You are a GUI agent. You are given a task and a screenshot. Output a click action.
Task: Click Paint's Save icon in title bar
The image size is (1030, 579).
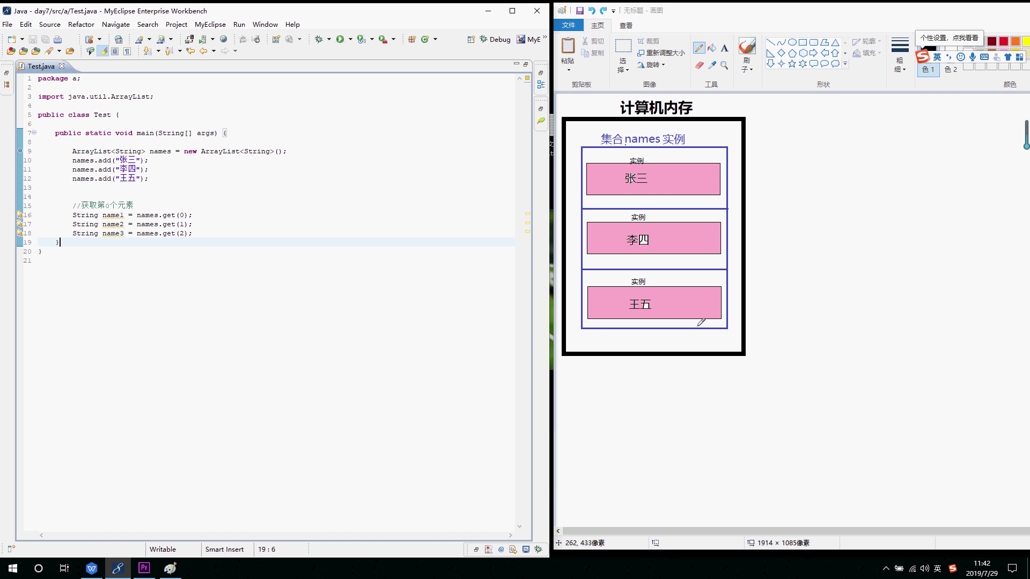580,10
